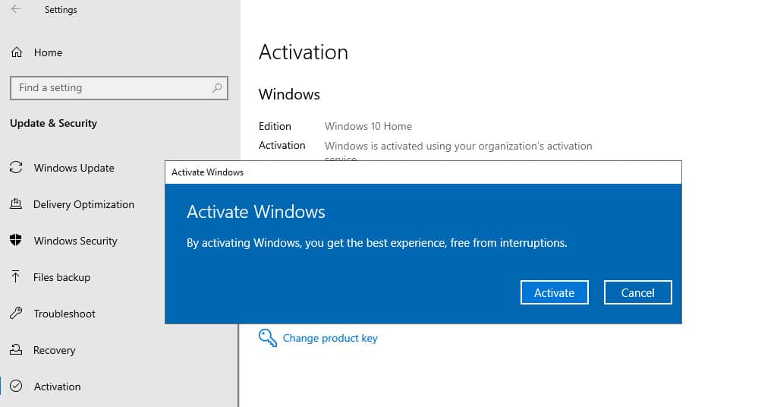Click the magnifier icon in search box

pyautogui.click(x=216, y=88)
